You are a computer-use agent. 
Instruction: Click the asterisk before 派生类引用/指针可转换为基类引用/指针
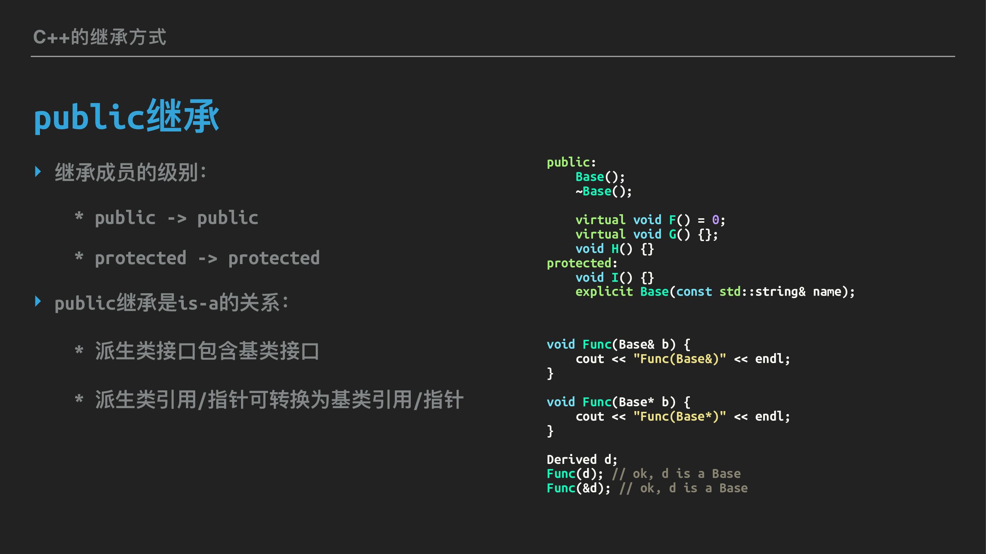pos(79,400)
